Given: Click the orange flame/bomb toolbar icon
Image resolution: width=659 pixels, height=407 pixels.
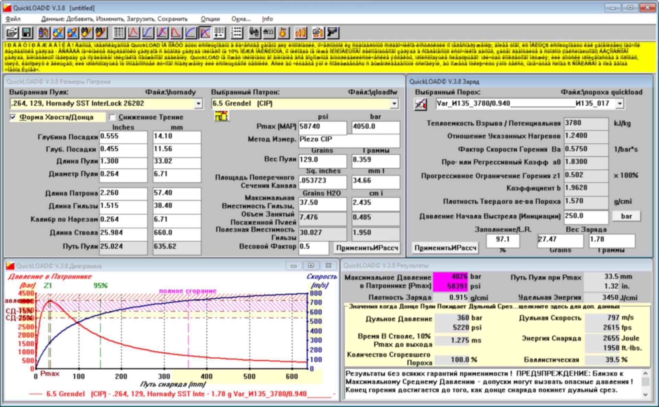Looking at the screenshot, I should (283, 33).
